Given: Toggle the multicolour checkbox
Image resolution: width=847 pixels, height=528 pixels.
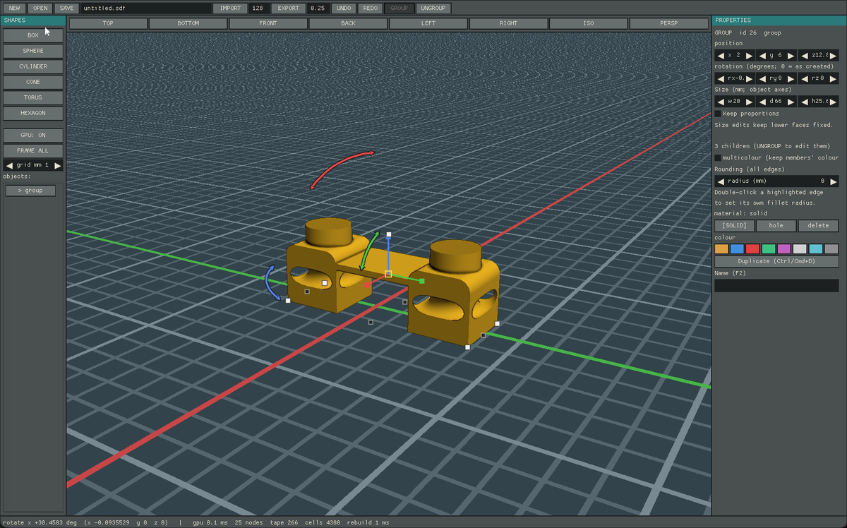Looking at the screenshot, I should coord(718,157).
